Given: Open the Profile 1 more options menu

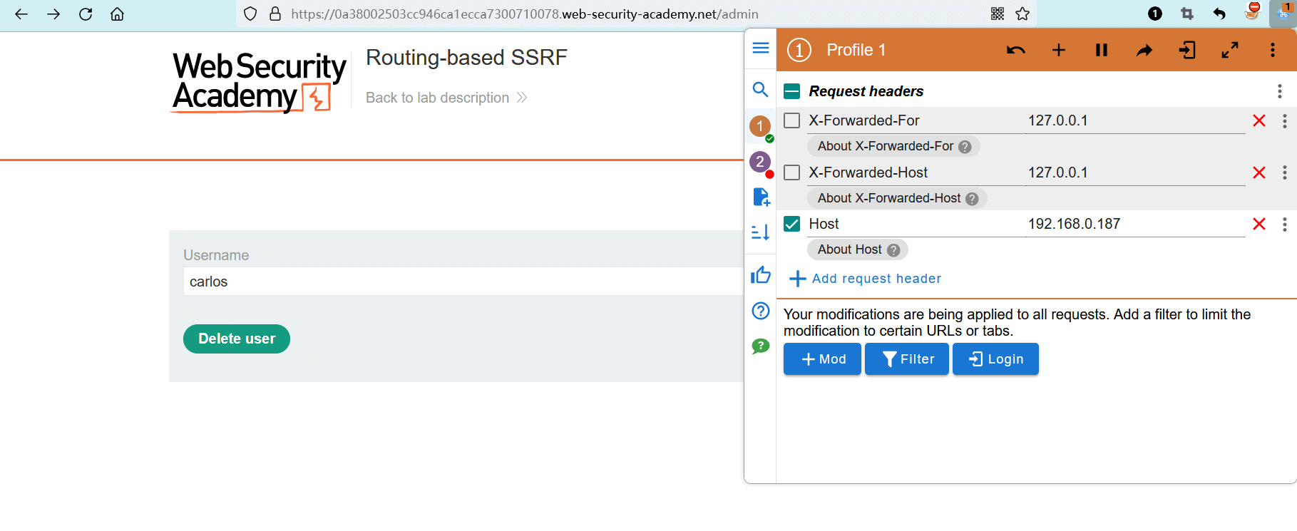Looking at the screenshot, I should tap(1272, 50).
